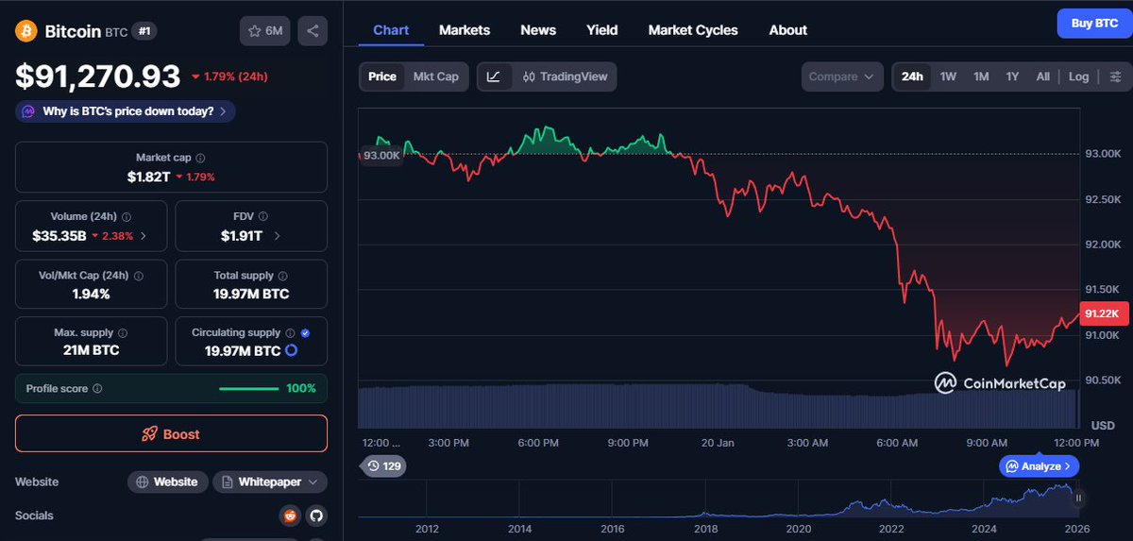Click Profile score info icon
This screenshot has height=541, width=1133.
point(98,388)
